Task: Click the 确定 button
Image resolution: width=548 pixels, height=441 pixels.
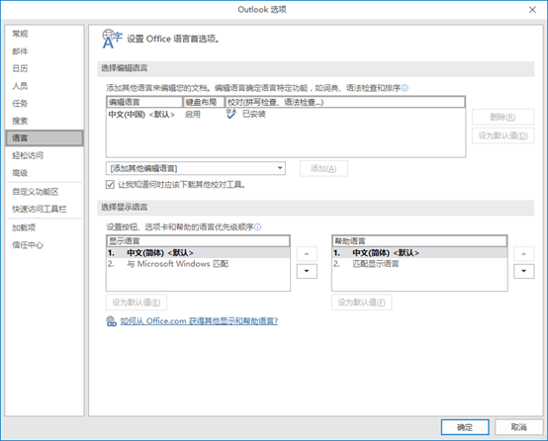Action: [x=465, y=427]
